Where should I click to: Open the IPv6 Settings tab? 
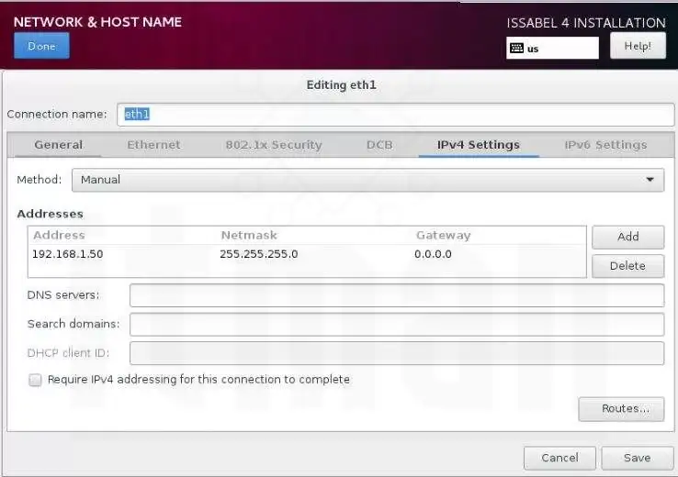pos(605,145)
